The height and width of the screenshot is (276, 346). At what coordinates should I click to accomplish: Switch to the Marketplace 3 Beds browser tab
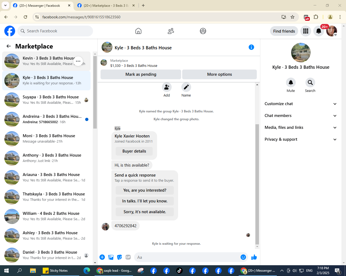106,5
